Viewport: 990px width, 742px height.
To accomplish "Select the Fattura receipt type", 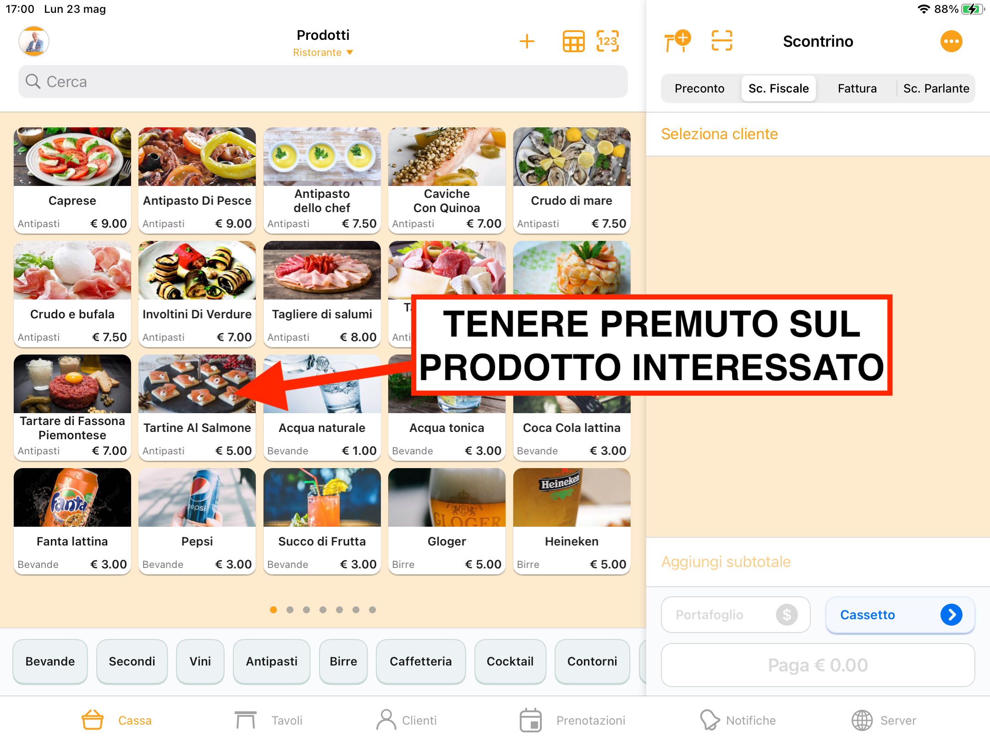I will (x=857, y=88).
